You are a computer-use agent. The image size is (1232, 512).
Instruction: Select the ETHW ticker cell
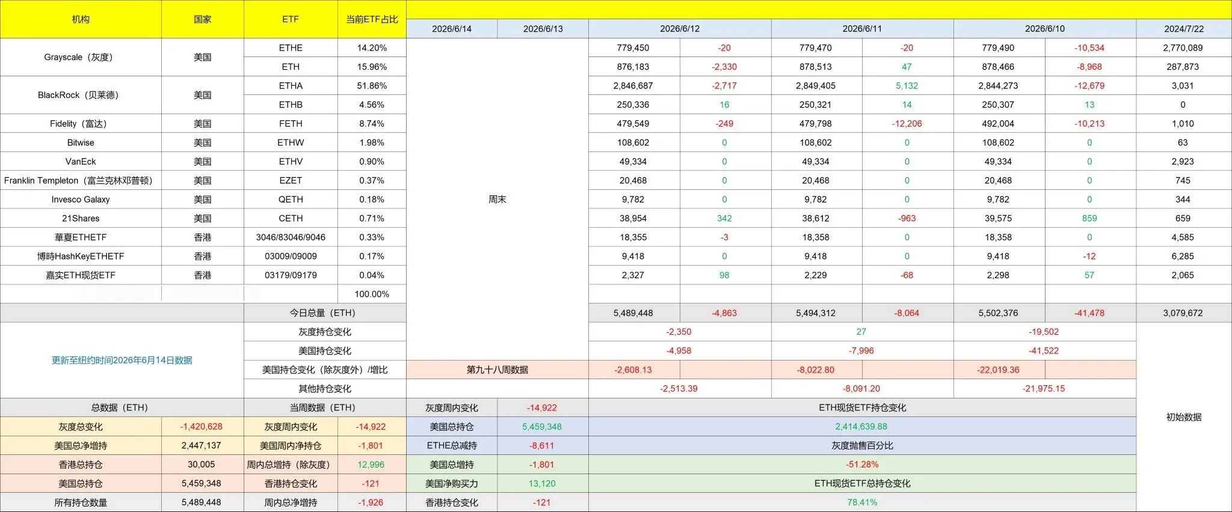[x=291, y=142]
